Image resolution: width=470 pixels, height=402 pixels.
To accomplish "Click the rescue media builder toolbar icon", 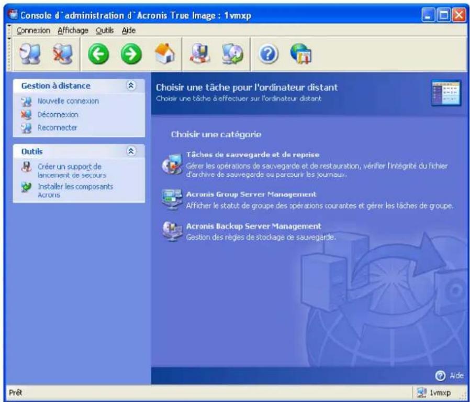I will [x=200, y=53].
